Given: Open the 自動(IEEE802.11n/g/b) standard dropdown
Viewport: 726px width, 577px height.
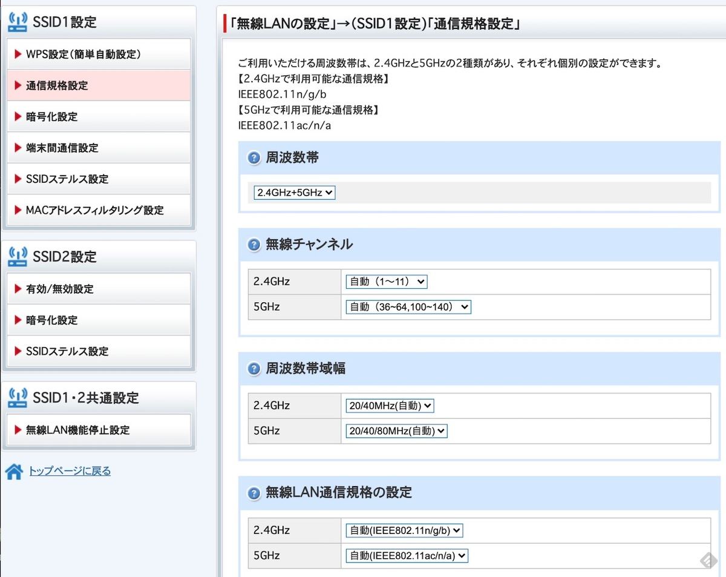Looking at the screenshot, I should [x=404, y=530].
